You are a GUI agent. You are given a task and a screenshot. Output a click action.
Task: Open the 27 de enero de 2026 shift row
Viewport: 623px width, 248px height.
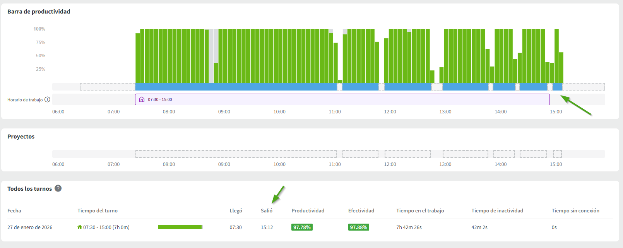30,227
